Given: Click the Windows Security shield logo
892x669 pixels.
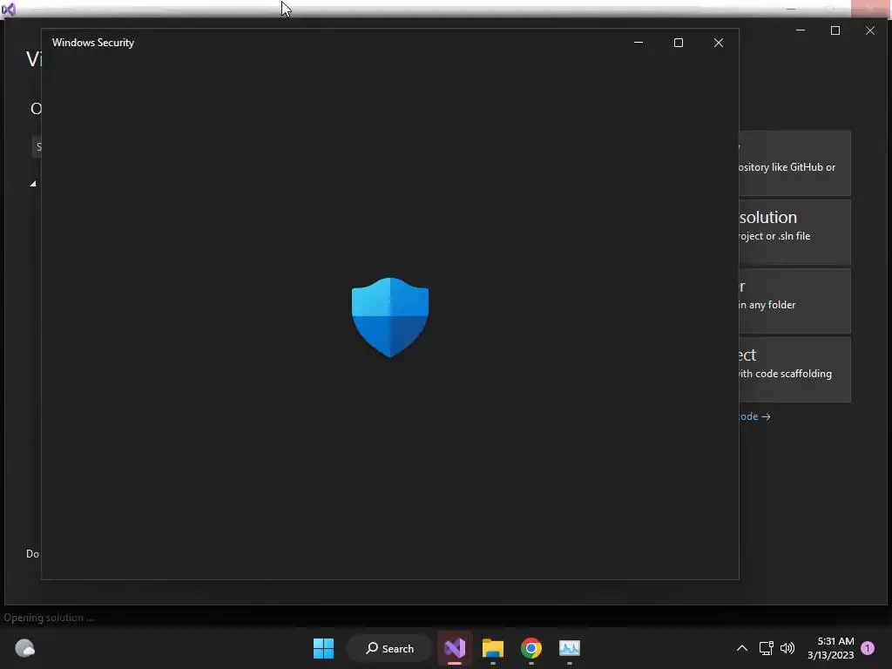Looking at the screenshot, I should click(389, 317).
